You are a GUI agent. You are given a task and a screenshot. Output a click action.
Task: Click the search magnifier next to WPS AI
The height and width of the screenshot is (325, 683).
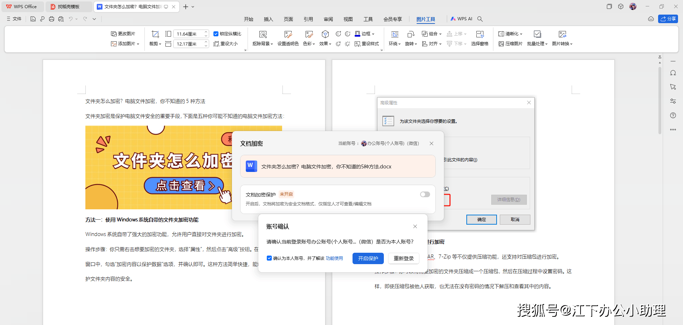(480, 19)
